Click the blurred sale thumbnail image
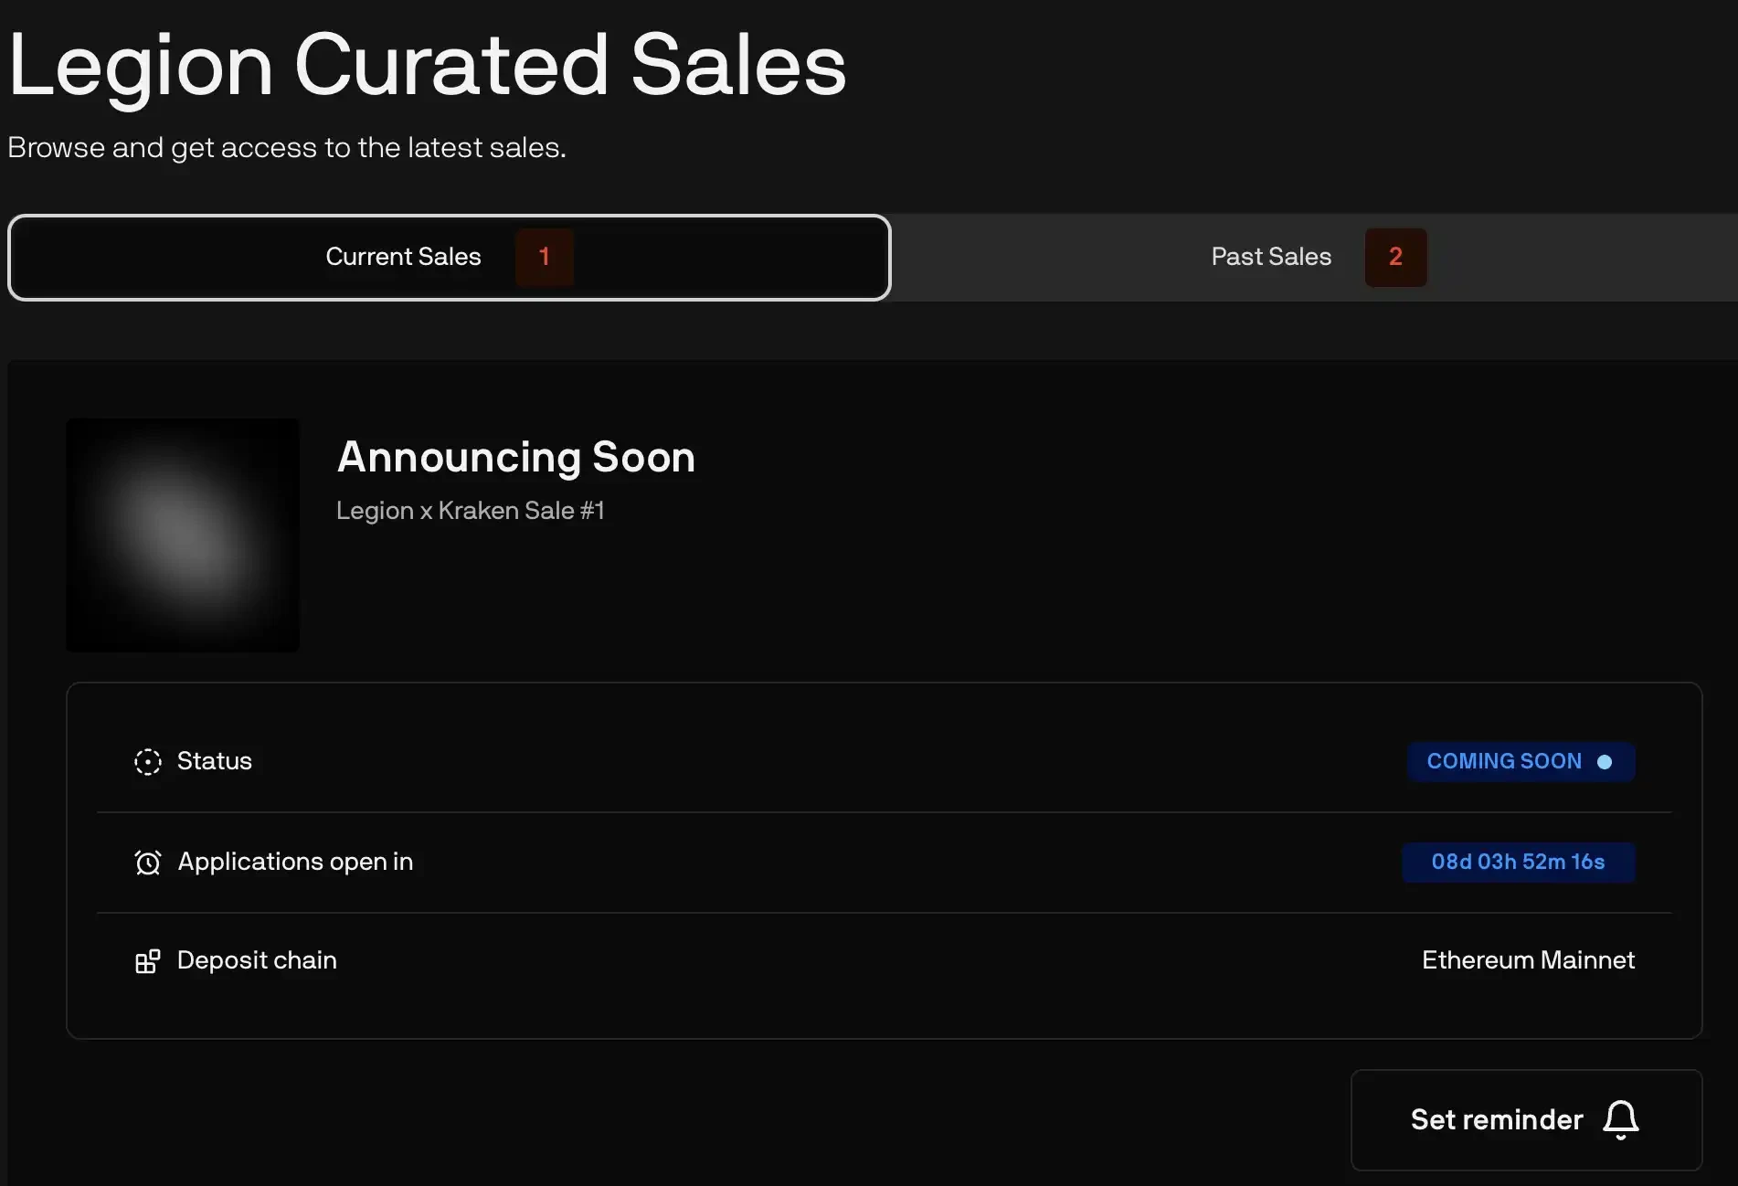This screenshot has width=1738, height=1186. point(183,535)
